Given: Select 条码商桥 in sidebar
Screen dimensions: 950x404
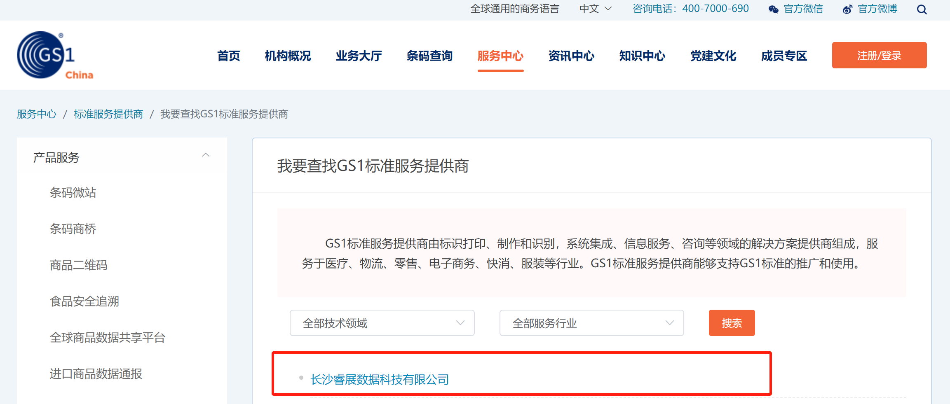Looking at the screenshot, I should pyautogui.click(x=73, y=229).
